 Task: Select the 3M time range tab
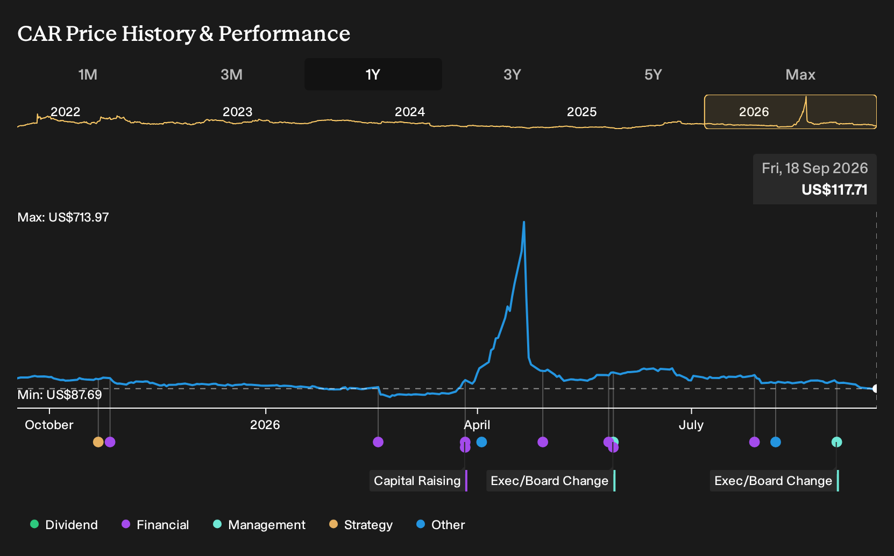tap(231, 74)
